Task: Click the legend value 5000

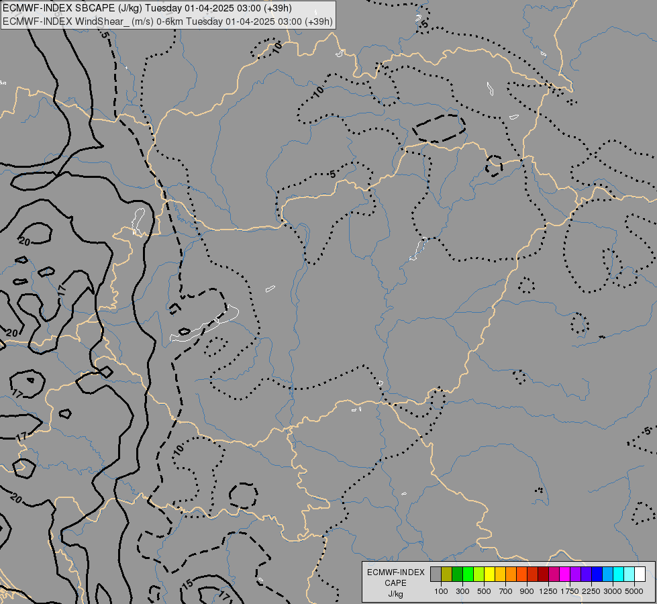Action: point(634,591)
